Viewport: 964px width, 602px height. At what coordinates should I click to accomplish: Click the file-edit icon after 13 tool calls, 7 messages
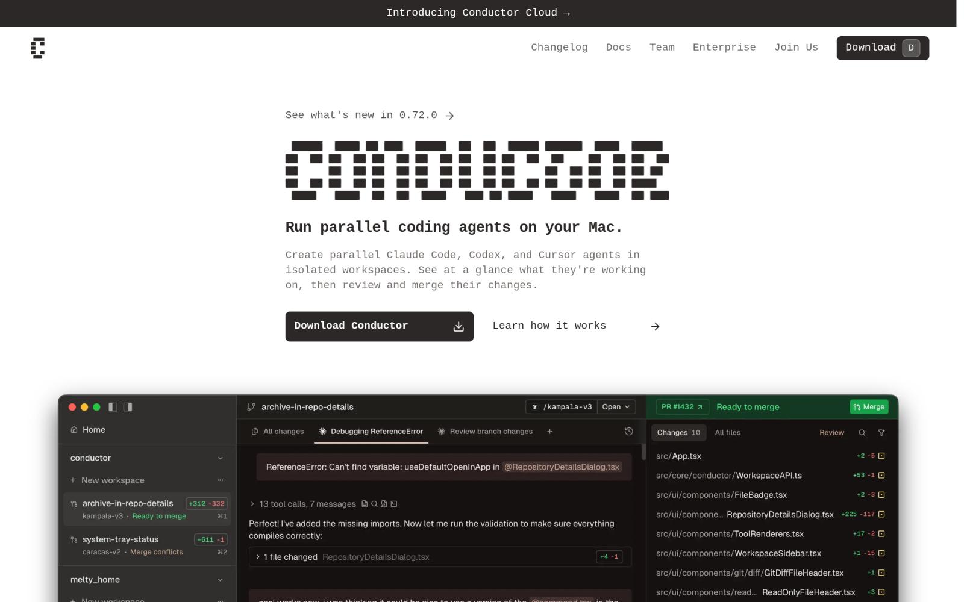[x=384, y=504]
